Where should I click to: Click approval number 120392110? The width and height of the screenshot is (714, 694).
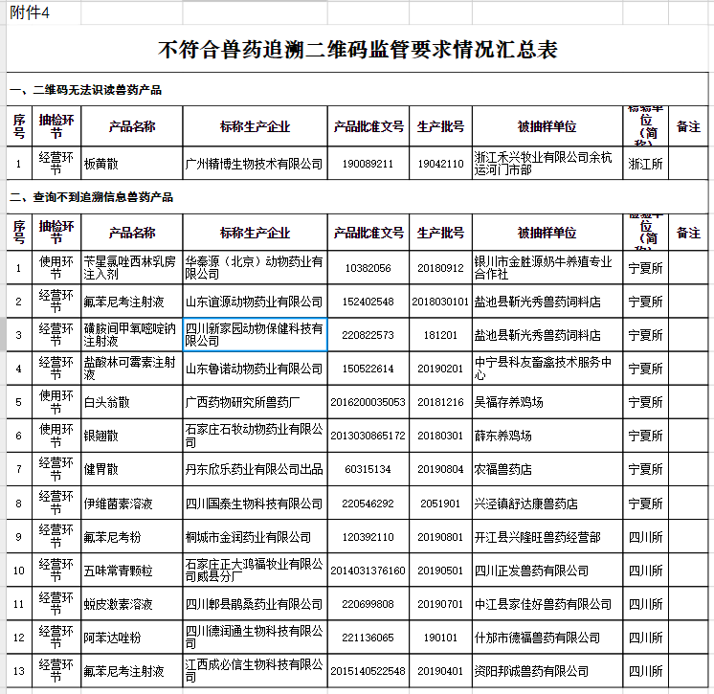coord(368,537)
